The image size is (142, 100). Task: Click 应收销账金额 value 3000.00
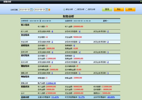tap(54, 70)
